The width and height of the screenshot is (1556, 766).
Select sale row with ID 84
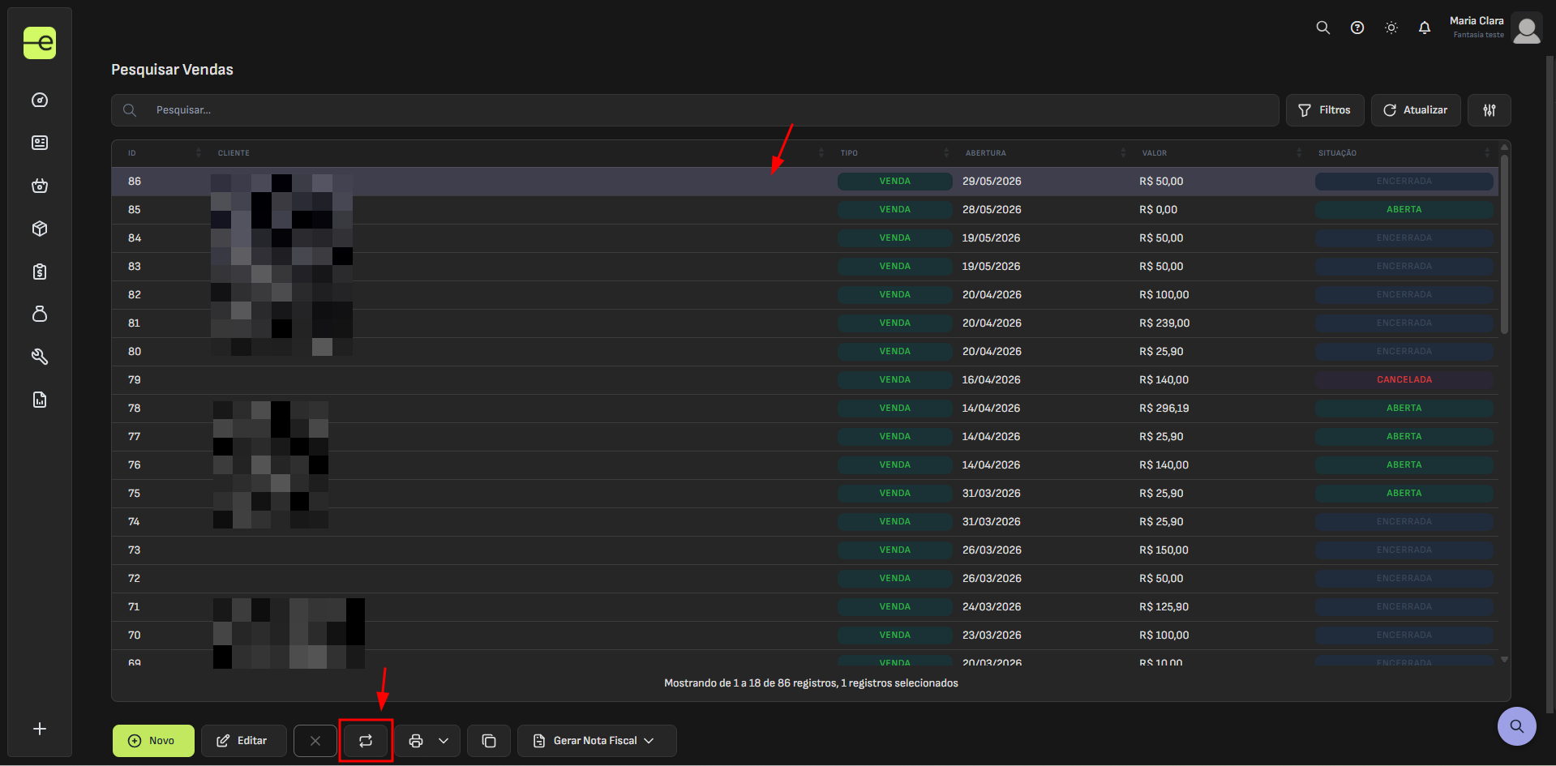click(x=804, y=238)
